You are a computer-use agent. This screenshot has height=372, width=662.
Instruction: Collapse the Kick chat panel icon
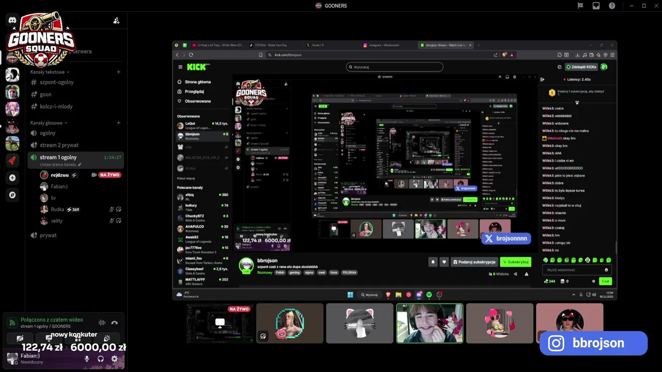pyautogui.click(x=542, y=79)
